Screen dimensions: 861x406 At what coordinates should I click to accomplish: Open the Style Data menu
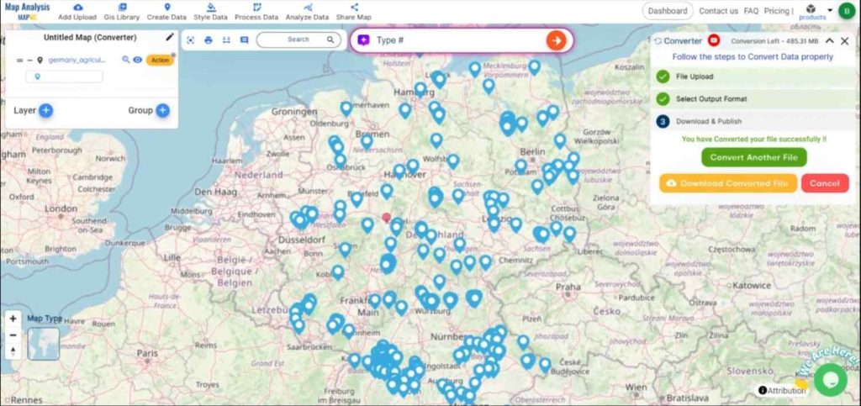pos(210,11)
